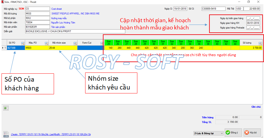Click Size 26 quantity cell 280
Image resolution: width=264 pixels, height=138 pixels.
click(118, 48)
